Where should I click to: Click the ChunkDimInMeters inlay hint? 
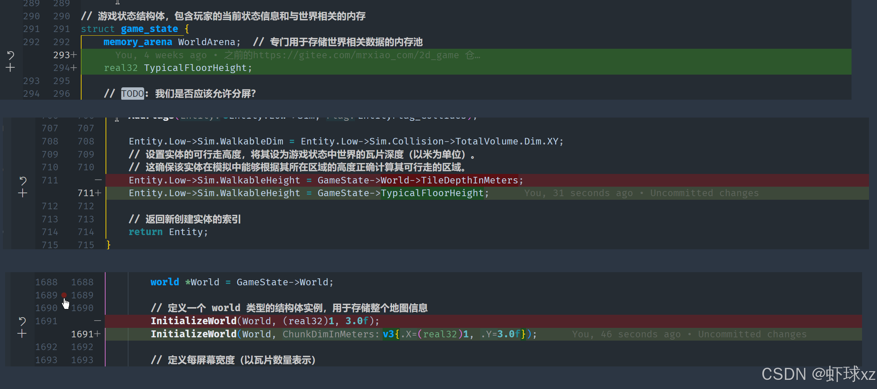coord(331,334)
